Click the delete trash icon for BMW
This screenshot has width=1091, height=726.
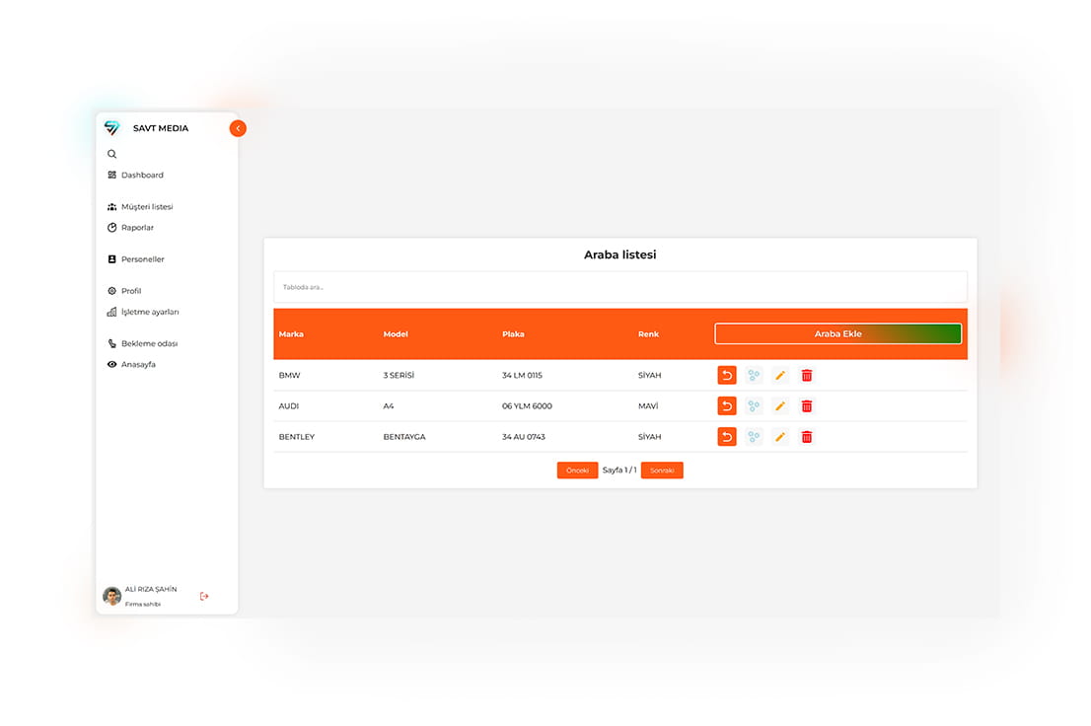click(x=806, y=376)
